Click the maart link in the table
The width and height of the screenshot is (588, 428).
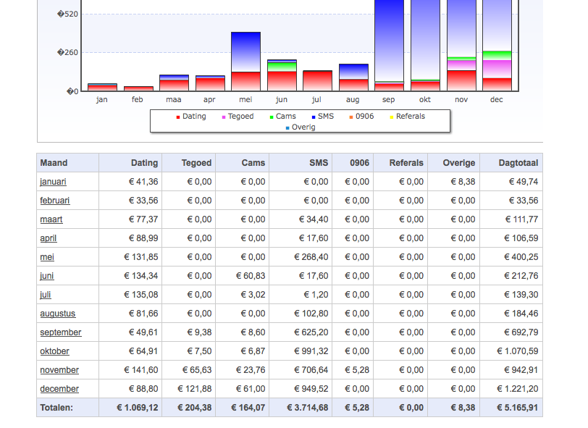click(51, 219)
